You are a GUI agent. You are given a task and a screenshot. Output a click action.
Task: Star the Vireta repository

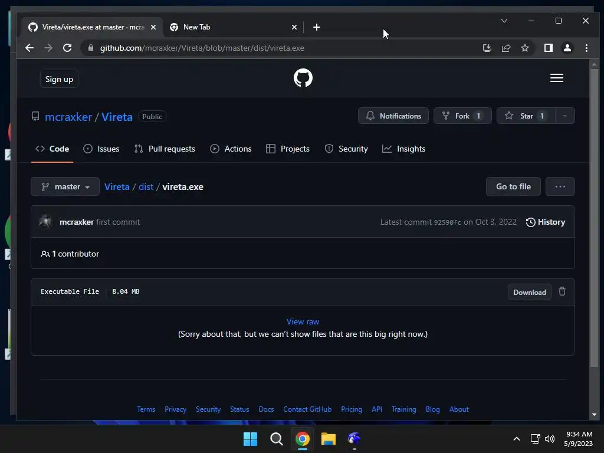tap(526, 116)
